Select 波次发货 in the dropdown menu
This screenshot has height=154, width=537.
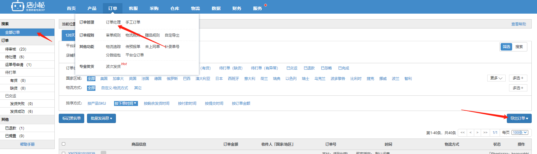point(113,67)
